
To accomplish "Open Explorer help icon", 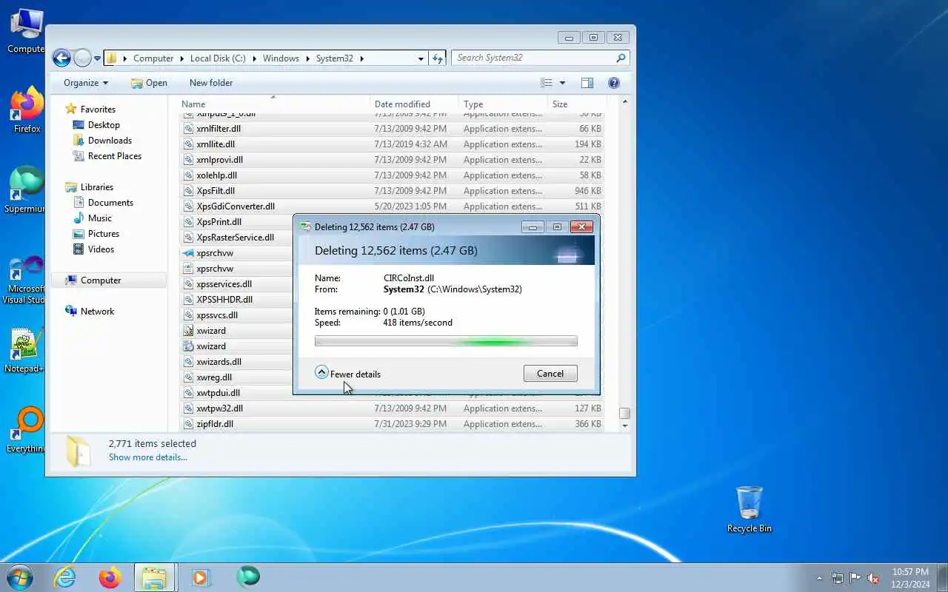I will click(614, 83).
